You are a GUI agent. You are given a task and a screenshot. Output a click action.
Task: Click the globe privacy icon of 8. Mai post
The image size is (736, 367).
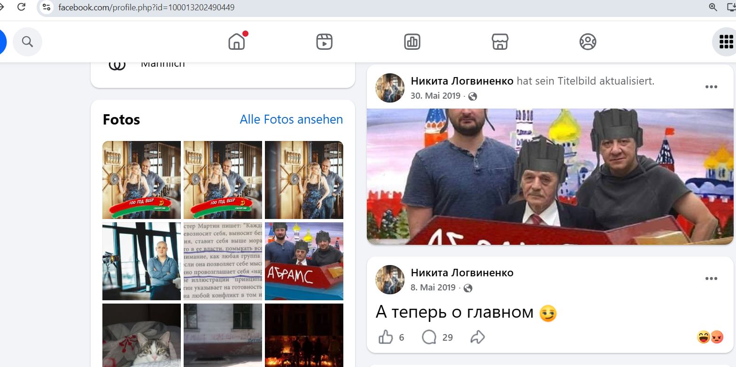(468, 288)
